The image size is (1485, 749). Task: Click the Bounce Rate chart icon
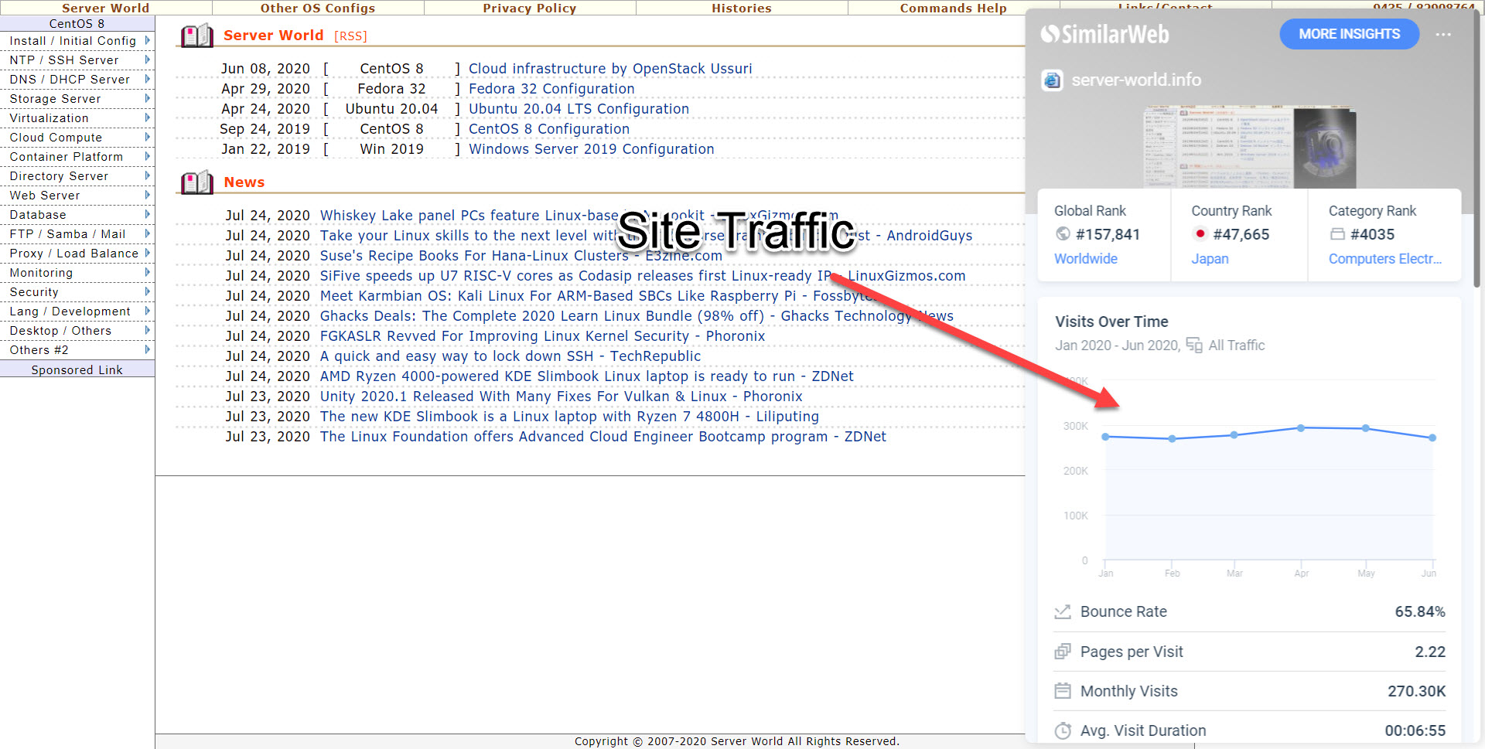tap(1063, 612)
